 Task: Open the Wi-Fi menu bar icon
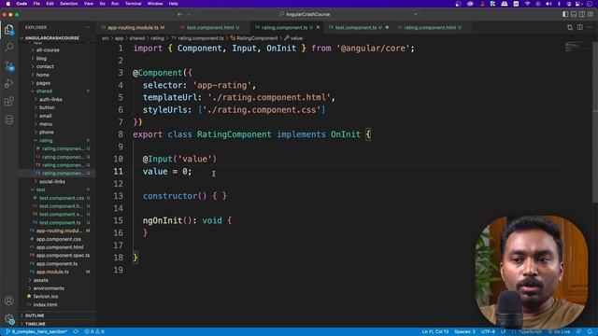click(527, 4)
